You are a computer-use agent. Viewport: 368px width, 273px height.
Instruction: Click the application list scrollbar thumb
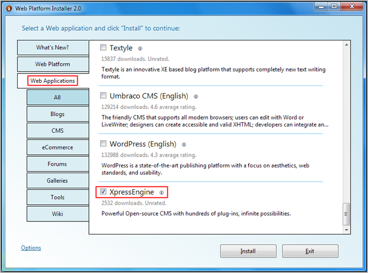click(346, 214)
